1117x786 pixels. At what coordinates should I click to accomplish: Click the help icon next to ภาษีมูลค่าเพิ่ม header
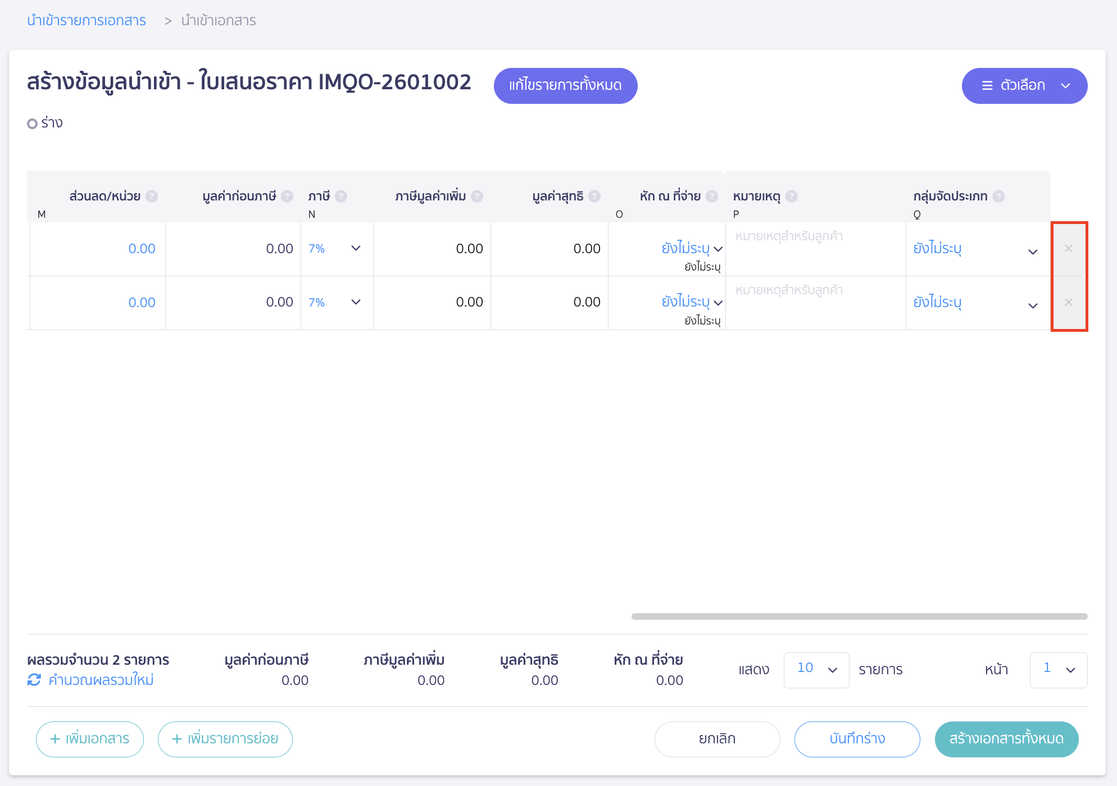pos(477,196)
